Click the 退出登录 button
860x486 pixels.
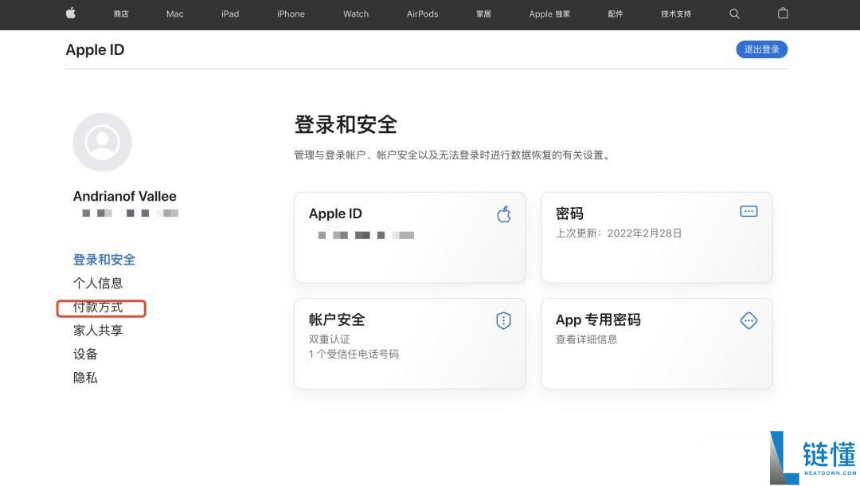pos(761,49)
